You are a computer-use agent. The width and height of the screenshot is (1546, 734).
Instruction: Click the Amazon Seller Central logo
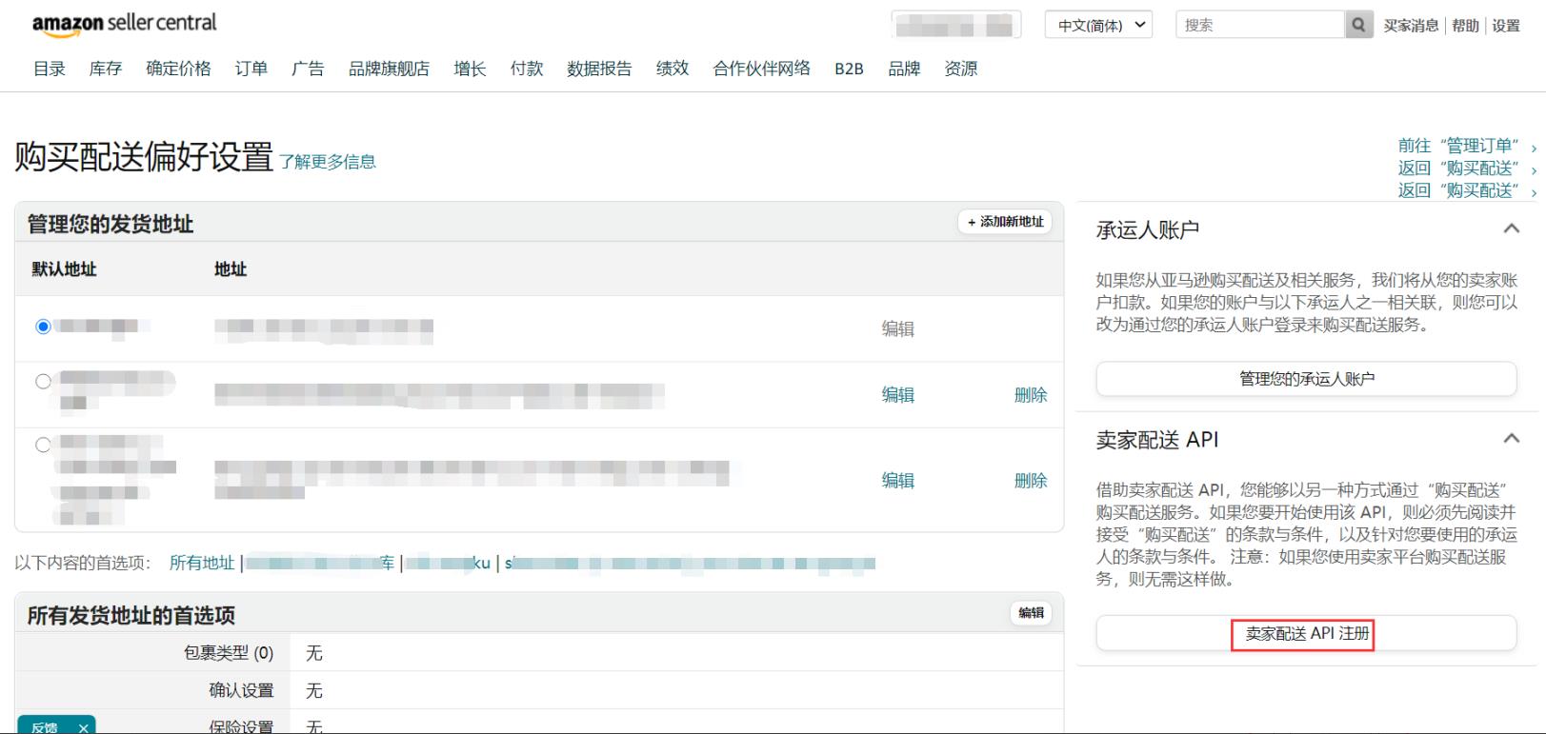[125, 24]
